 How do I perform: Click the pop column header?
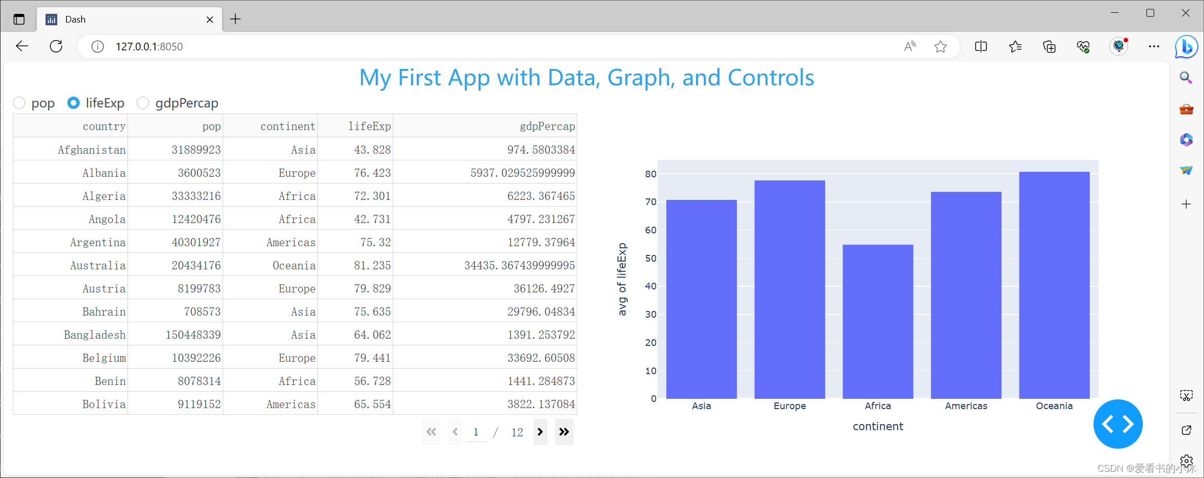175,126
